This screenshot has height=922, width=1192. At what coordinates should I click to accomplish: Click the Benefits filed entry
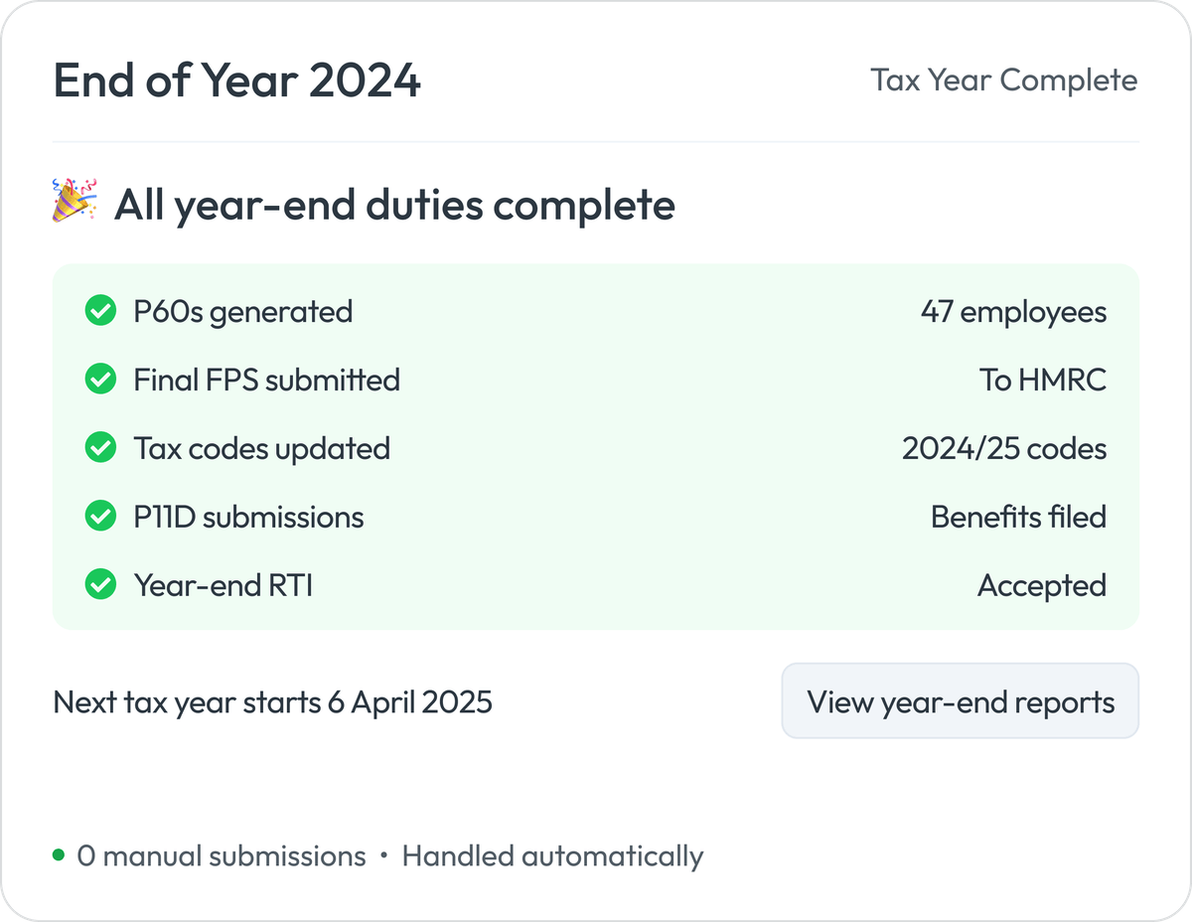pyautogui.click(x=1018, y=517)
